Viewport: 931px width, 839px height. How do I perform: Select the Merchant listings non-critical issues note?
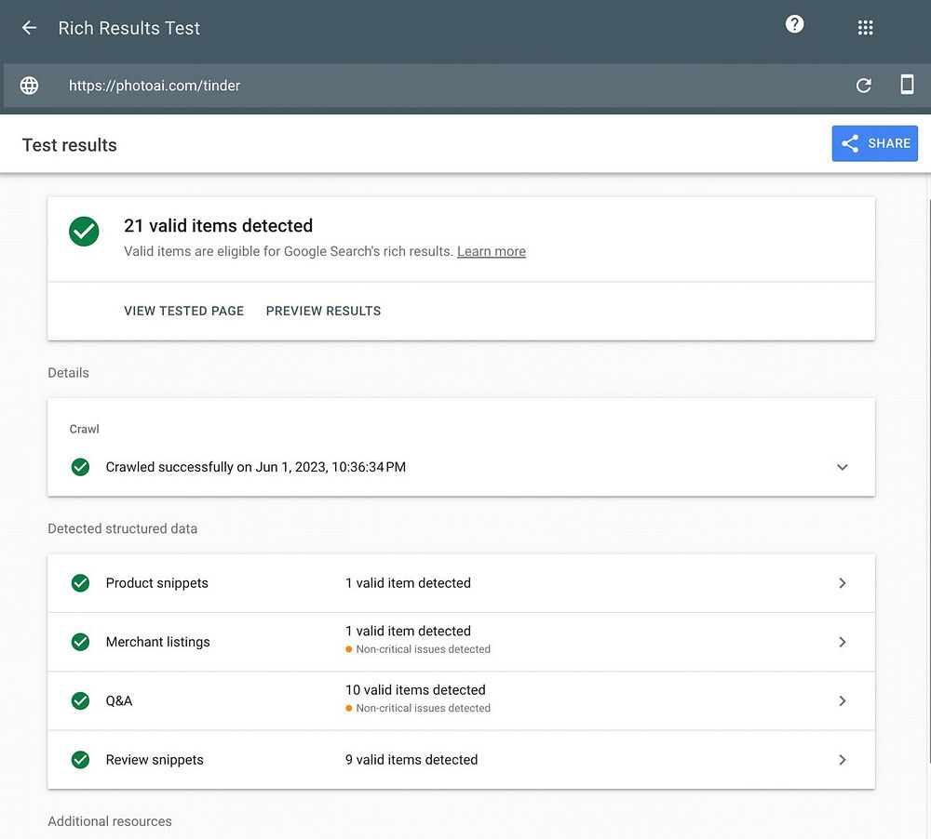pos(423,649)
